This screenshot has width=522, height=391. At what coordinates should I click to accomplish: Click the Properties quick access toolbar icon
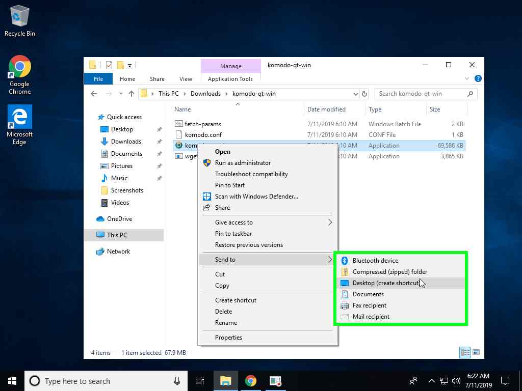click(x=109, y=65)
